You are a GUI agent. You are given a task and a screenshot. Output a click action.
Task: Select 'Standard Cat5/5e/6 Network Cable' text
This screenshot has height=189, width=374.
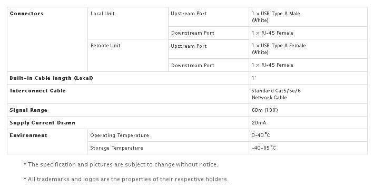(276, 94)
